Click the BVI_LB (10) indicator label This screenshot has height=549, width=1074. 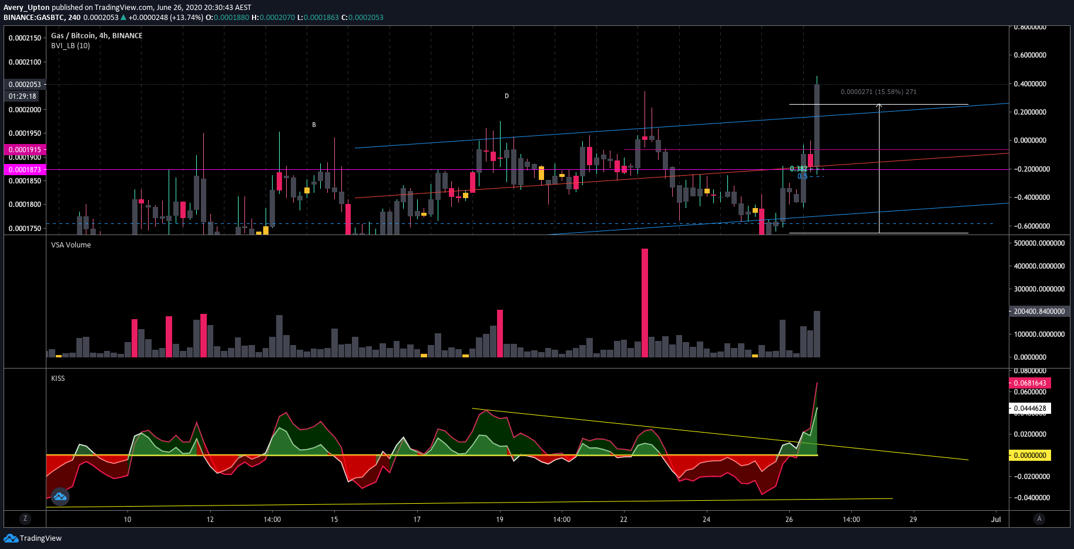point(71,45)
